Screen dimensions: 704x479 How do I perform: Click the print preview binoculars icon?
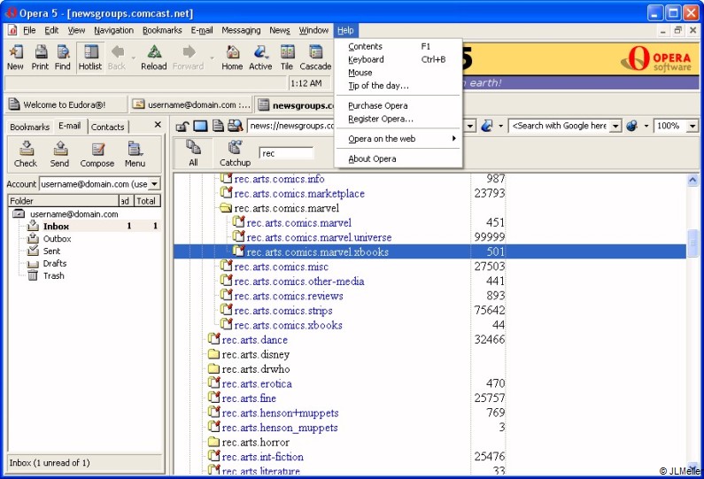pos(235,126)
